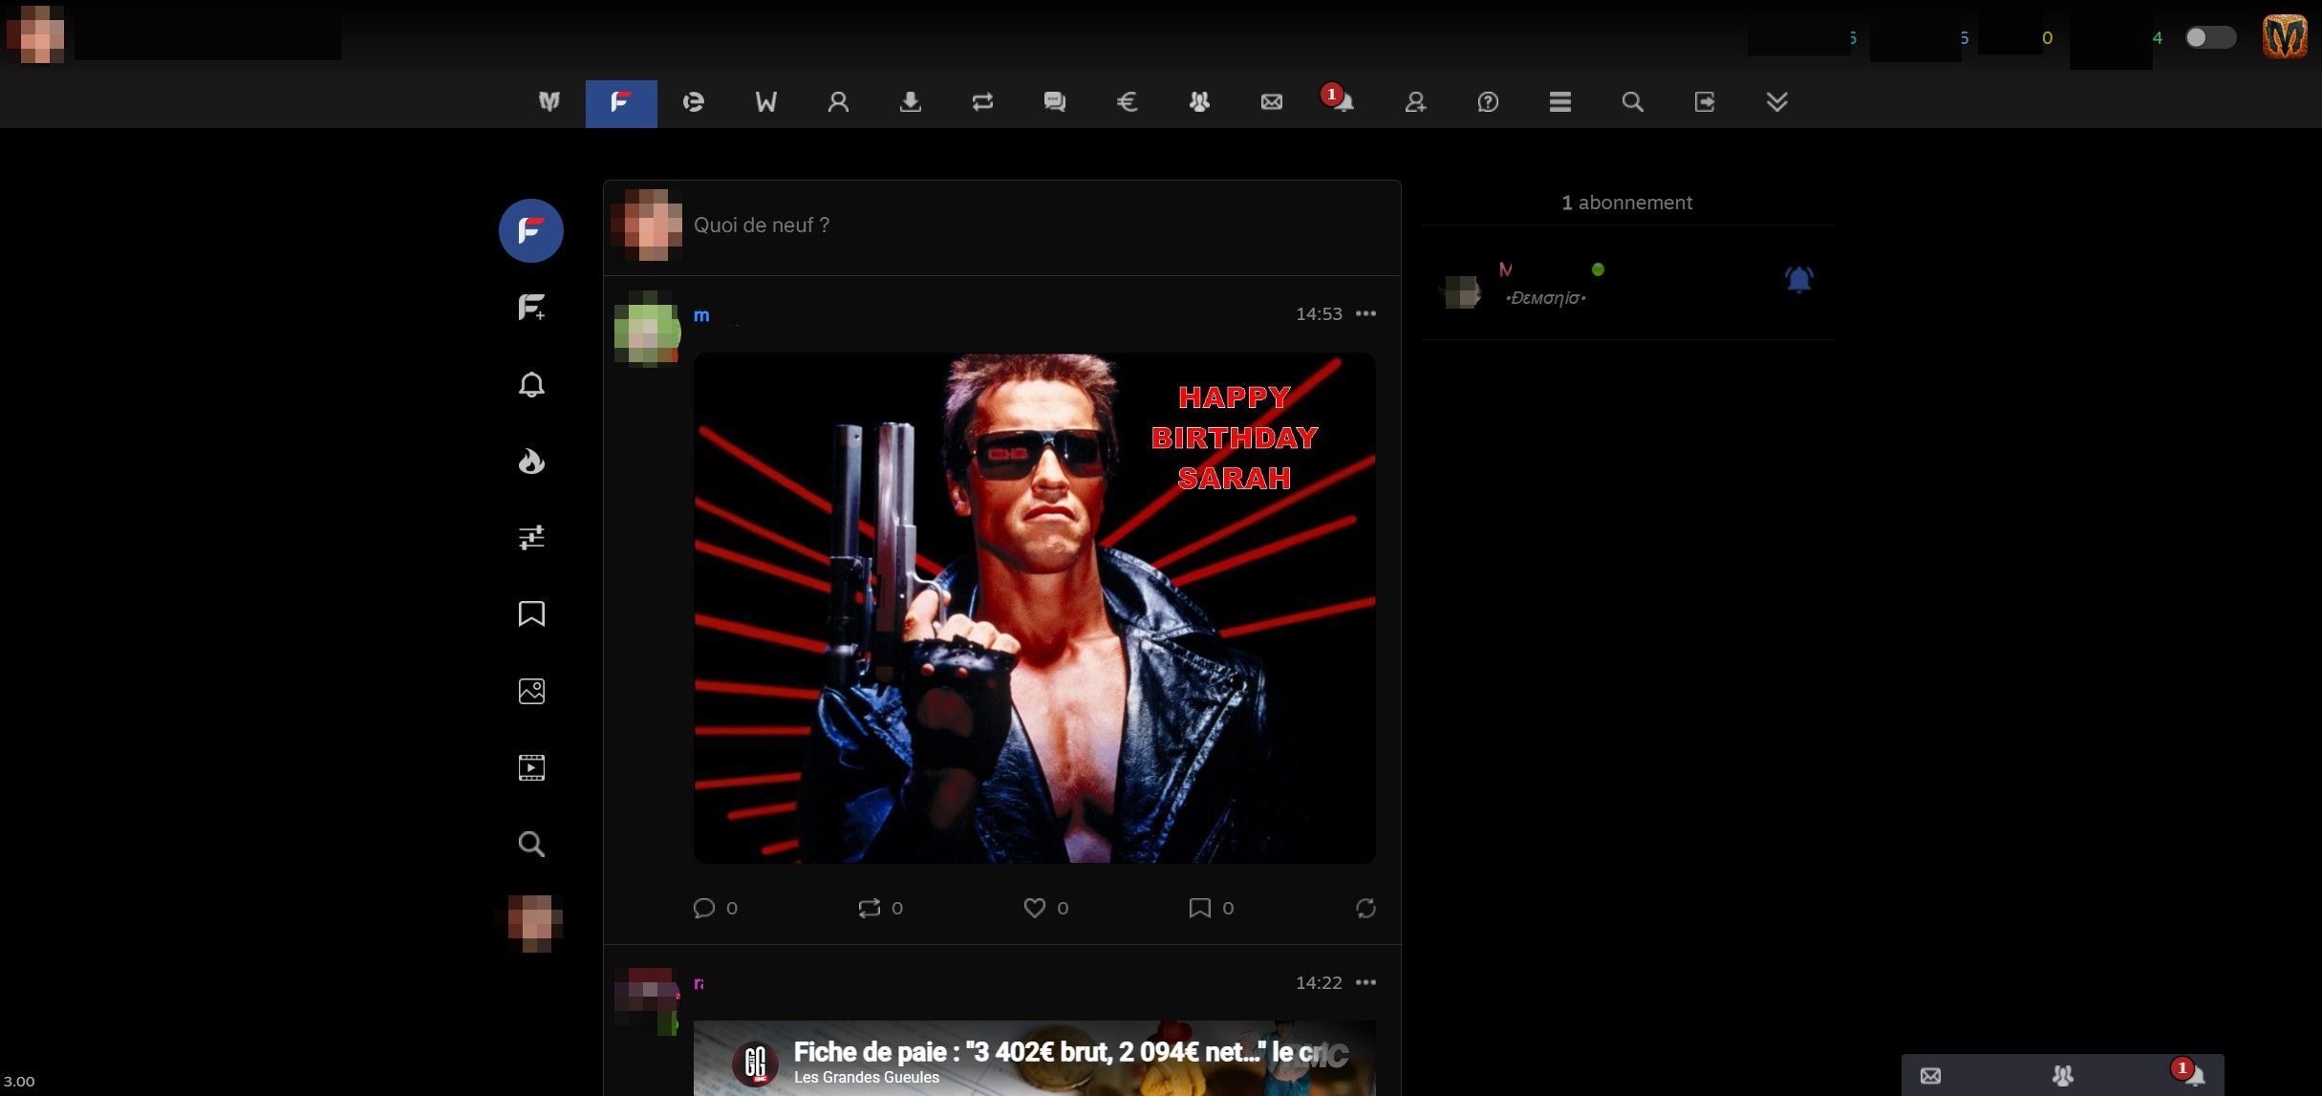This screenshot has height=1096, width=2322.
Task: Open the image gallery sidebar icon
Action: (x=531, y=691)
